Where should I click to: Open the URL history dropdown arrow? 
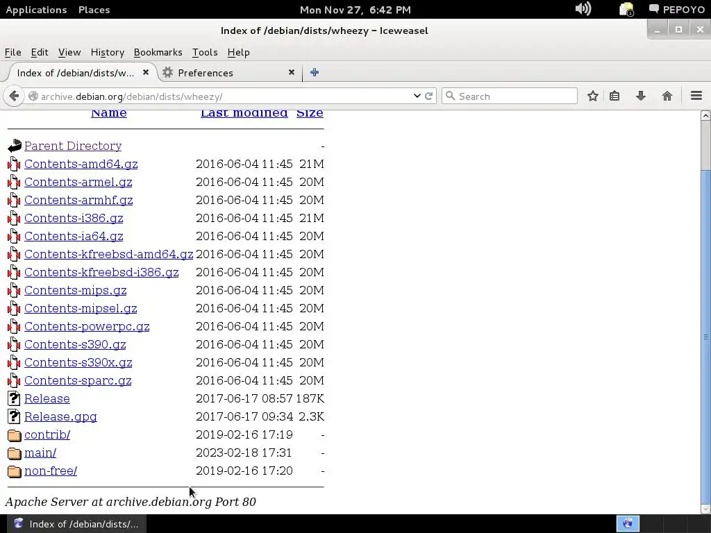point(417,96)
